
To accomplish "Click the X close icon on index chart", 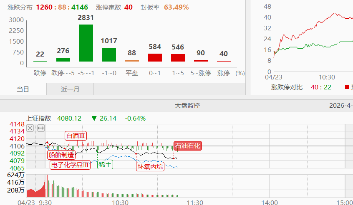I will pyautogui.click(x=30, y=128).
